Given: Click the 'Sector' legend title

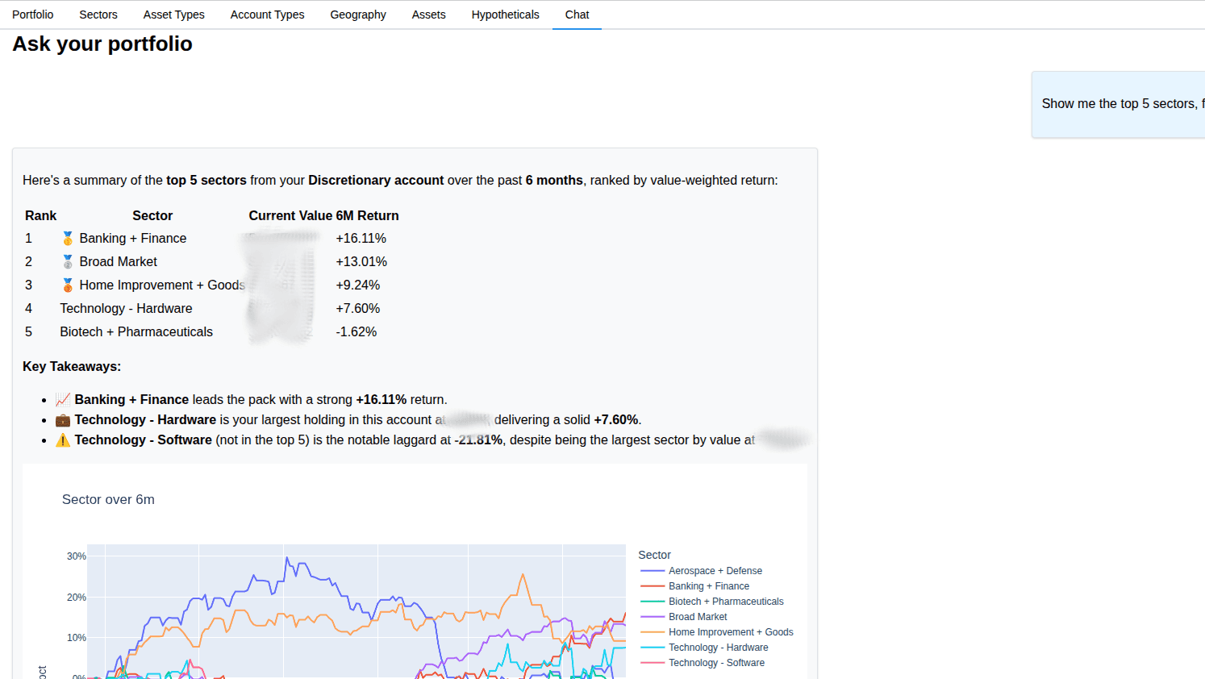Looking at the screenshot, I should pyautogui.click(x=654, y=555).
